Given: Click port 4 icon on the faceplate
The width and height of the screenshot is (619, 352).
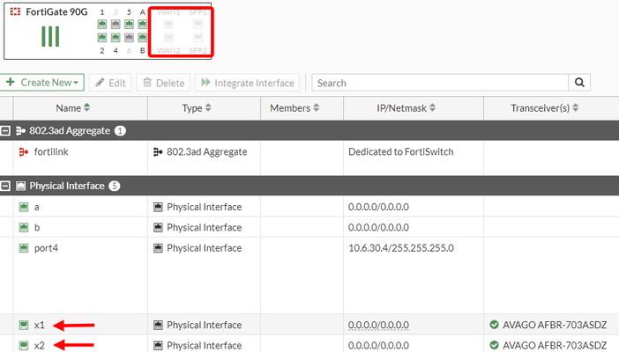Looking at the screenshot, I should [x=116, y=38].
